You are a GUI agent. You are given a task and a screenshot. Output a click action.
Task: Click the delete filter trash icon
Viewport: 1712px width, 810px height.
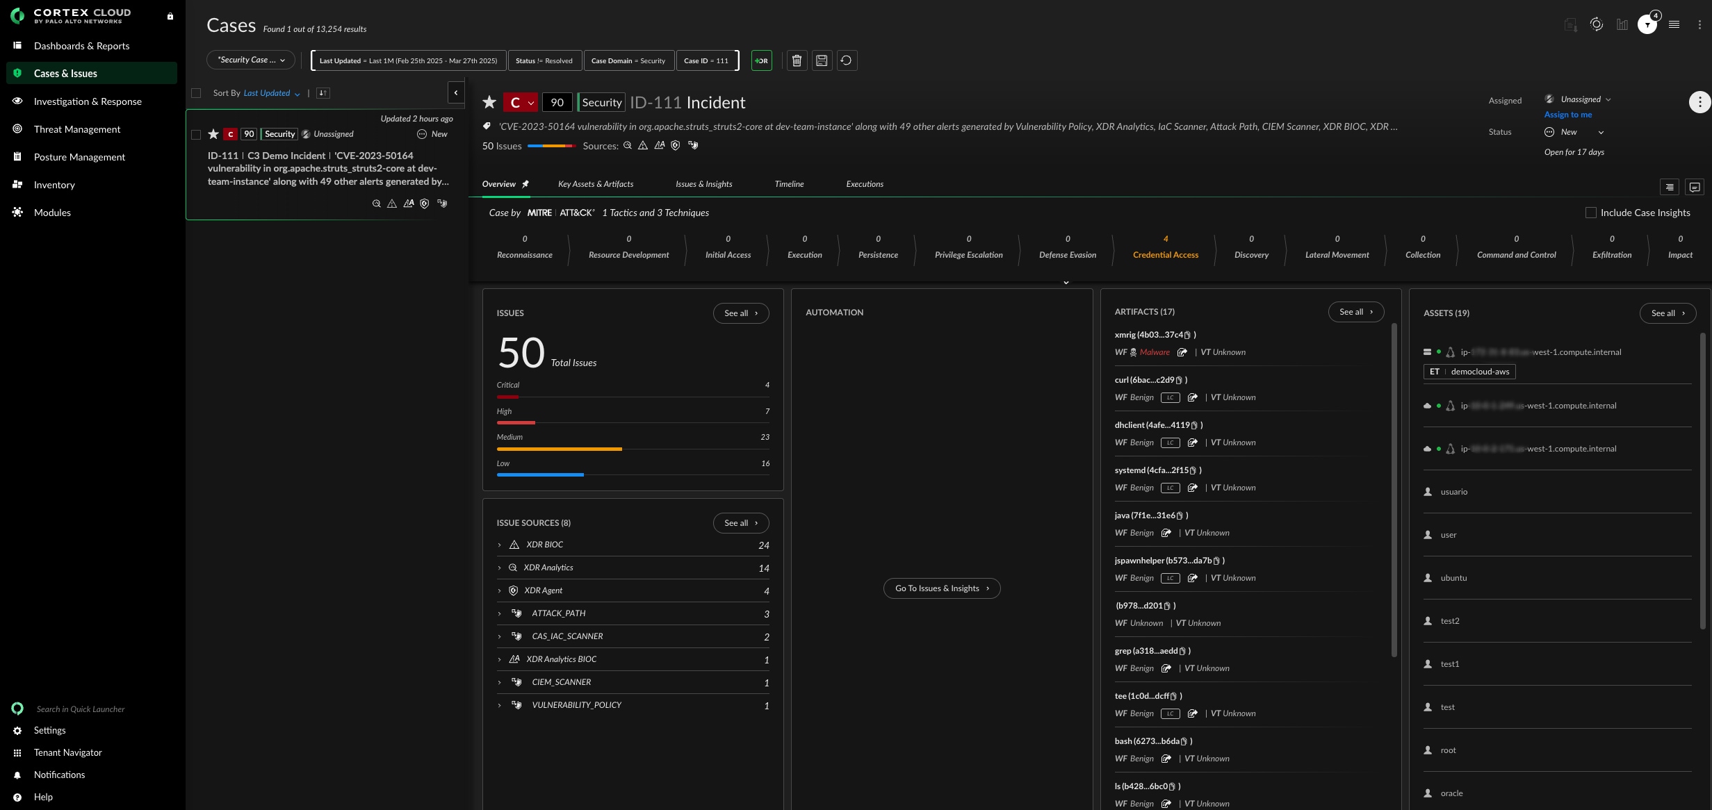click(797, 60)
